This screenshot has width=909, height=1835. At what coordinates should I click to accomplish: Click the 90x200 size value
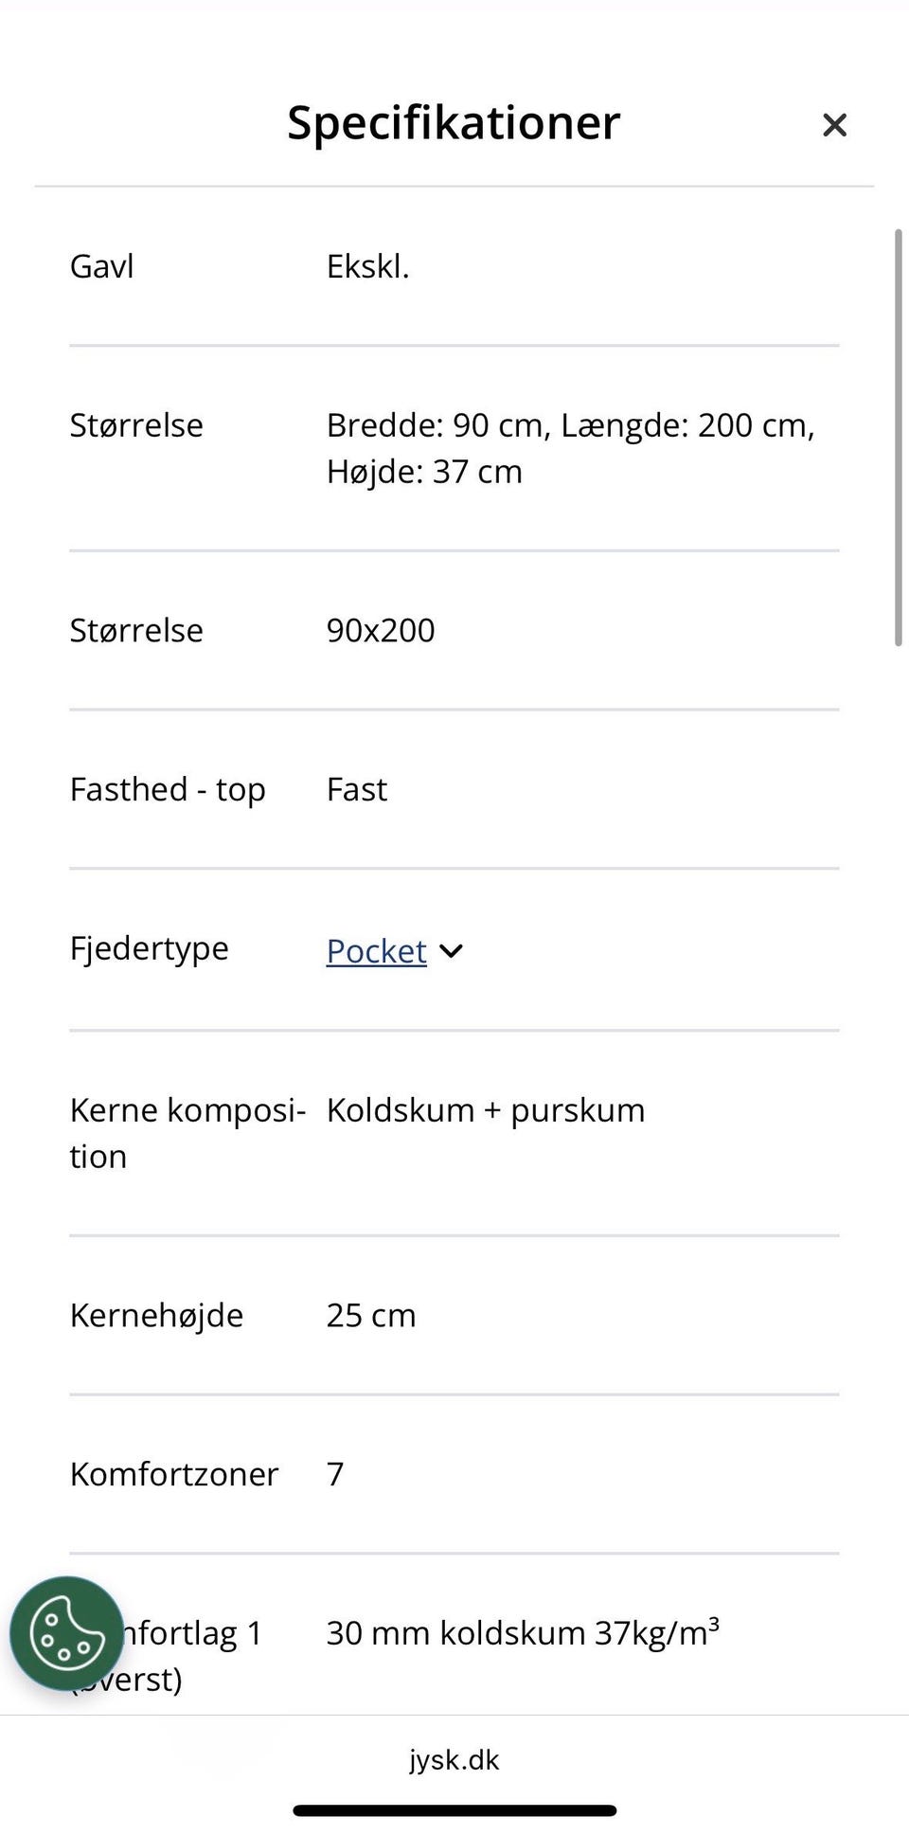381,630
